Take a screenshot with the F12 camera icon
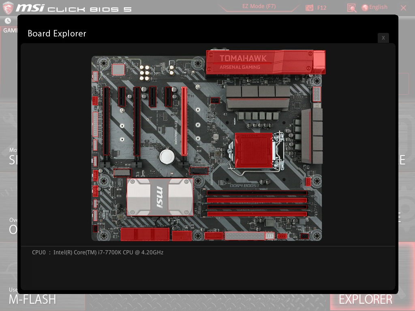 click(309, 8)
